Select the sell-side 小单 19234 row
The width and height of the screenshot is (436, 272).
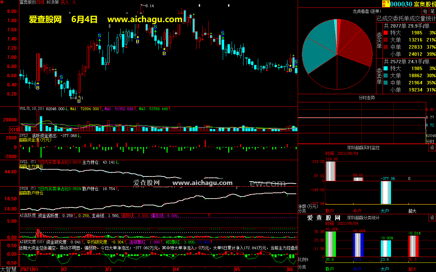(x=409, y=90)
